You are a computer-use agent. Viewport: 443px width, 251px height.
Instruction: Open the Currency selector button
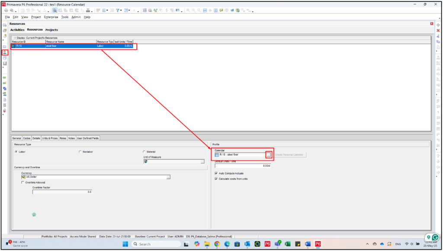(168, 177)
